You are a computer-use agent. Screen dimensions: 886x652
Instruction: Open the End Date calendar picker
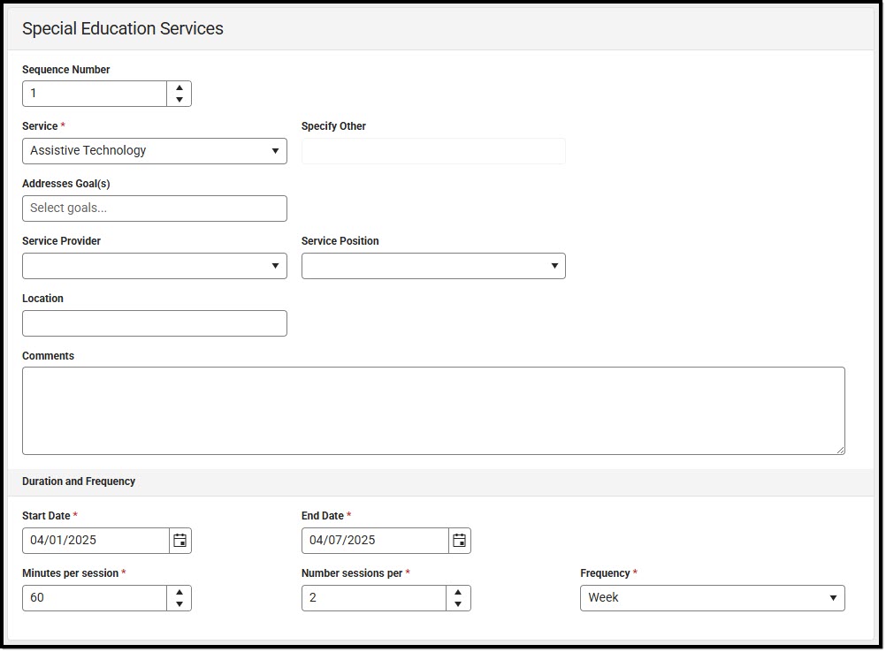point(459,541)
